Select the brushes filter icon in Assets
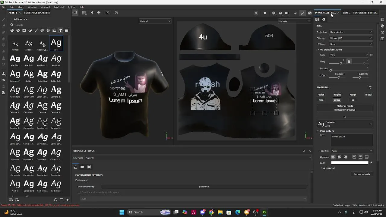Image resolution: width=386 pixels, height=217 pixels. [36, 30]
